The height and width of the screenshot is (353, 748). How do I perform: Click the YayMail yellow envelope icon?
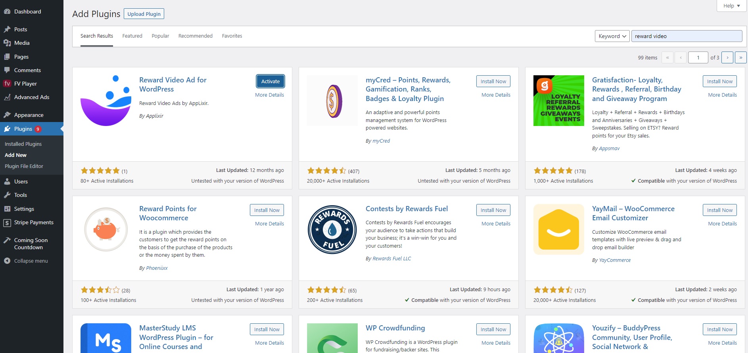(559, 229)
